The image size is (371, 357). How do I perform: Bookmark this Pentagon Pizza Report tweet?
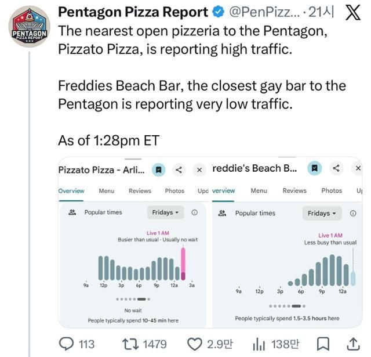tap(325, 344)
